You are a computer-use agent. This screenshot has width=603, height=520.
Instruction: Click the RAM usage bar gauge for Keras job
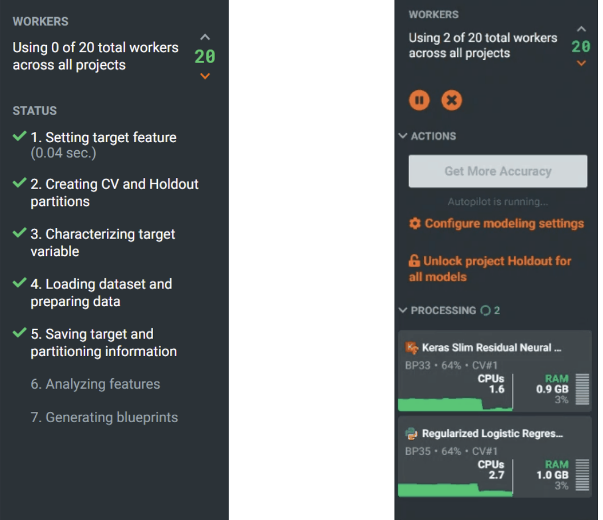tap(582, 389)
